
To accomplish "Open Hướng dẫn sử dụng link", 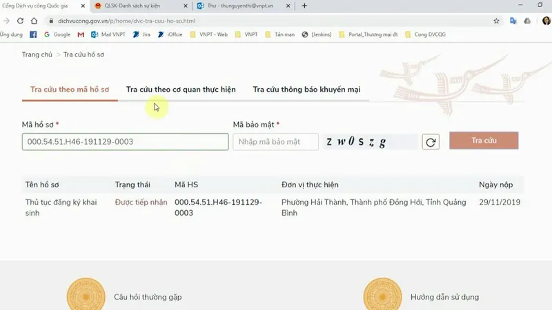I will click(444, 297).
